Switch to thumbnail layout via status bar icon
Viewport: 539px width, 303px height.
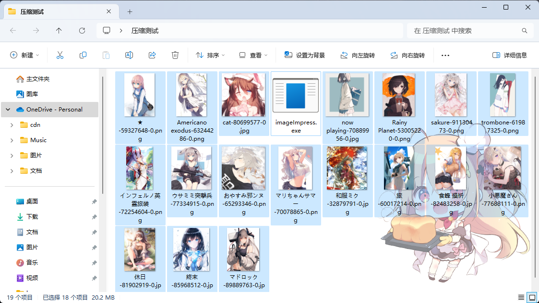click(x=531, y=296)
